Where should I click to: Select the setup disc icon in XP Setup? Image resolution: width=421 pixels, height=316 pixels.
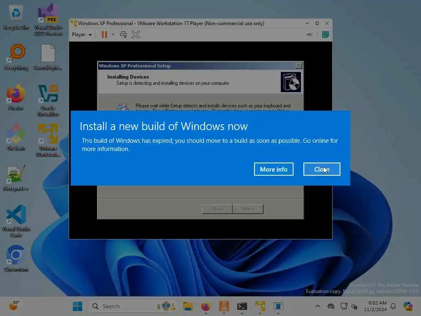pyautogui.click(x=291, y=82)
